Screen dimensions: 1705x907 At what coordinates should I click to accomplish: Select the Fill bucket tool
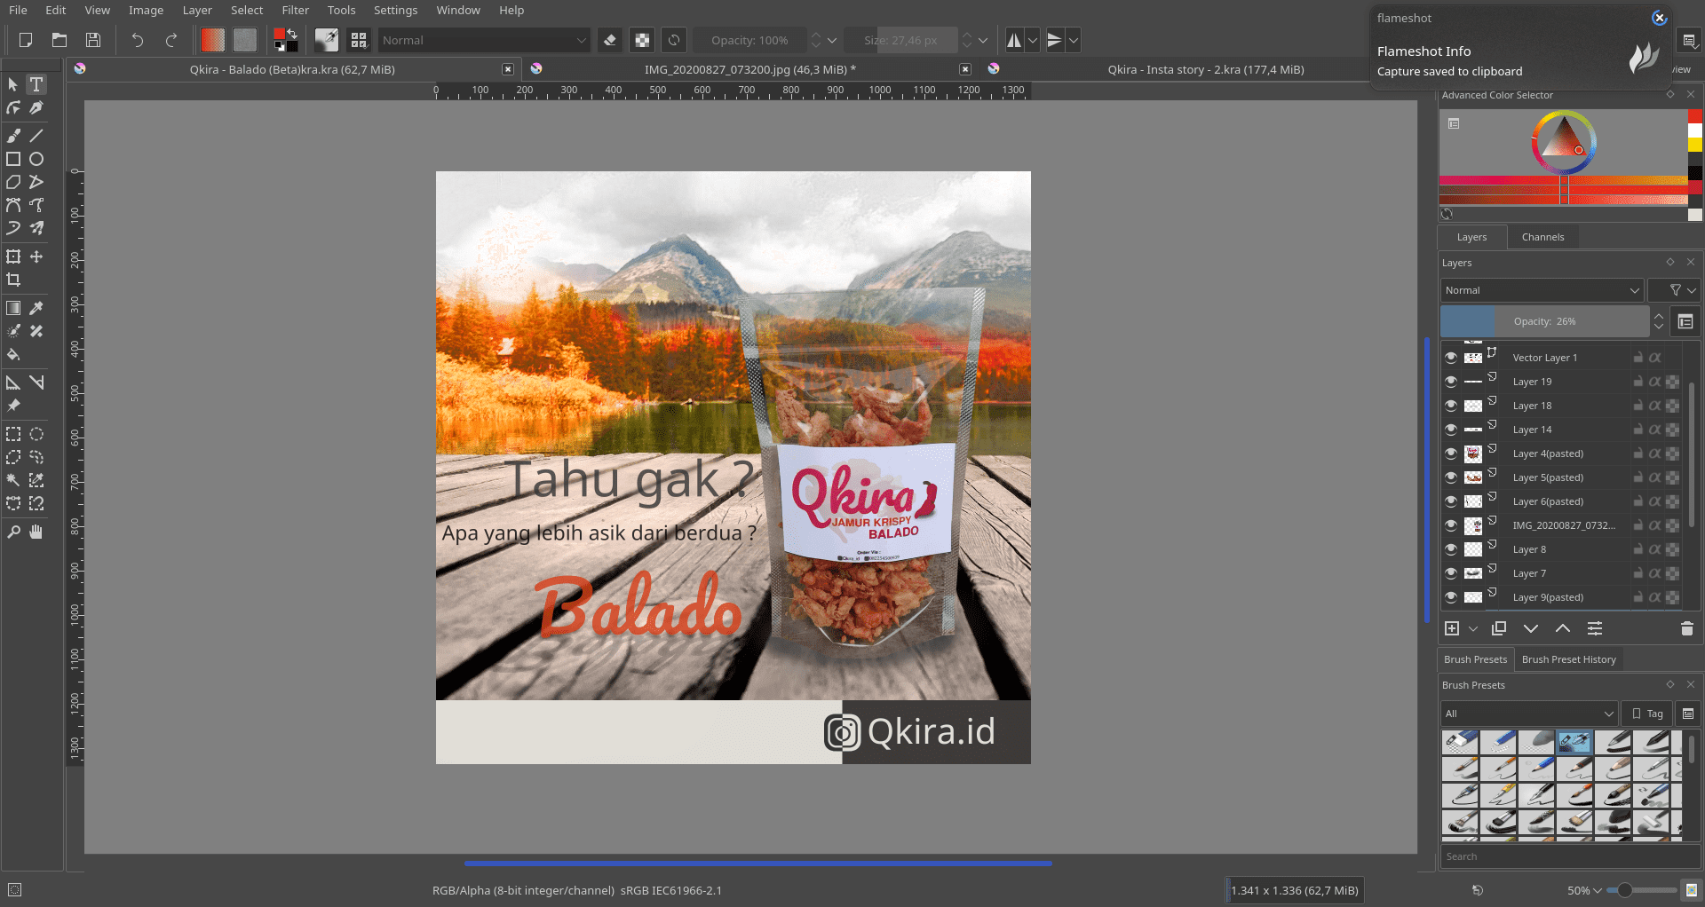pos(13,354)
